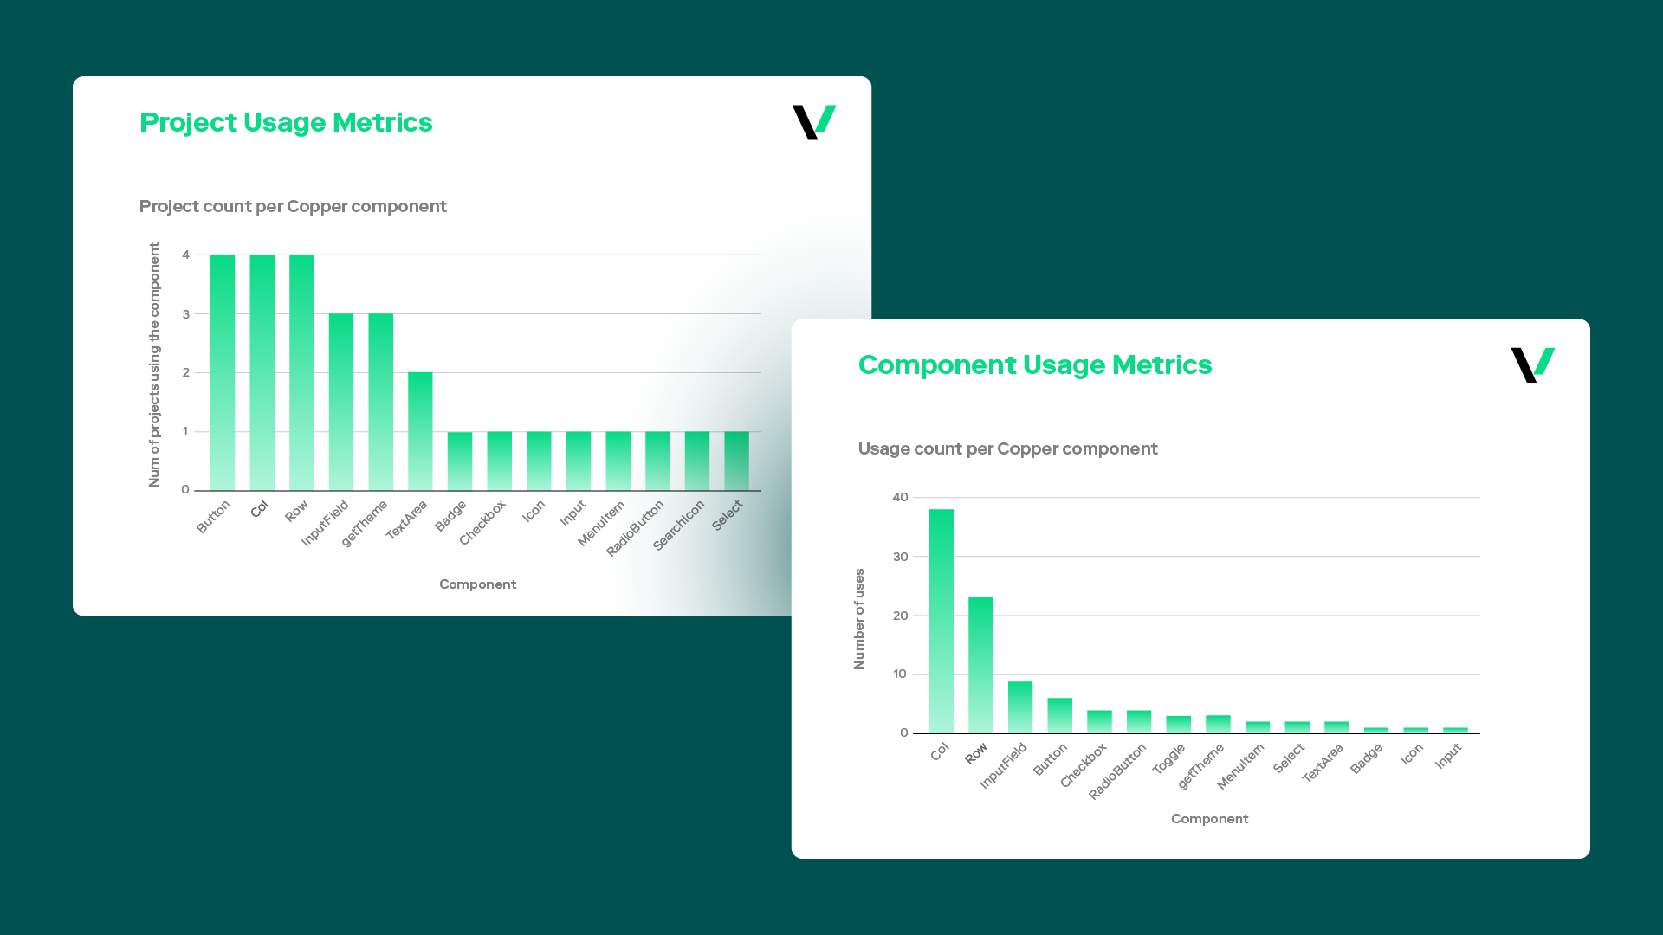Screen dimensions: 1663x935
Task: Click the Project Usage Metrics title
Action: (286, 122)
